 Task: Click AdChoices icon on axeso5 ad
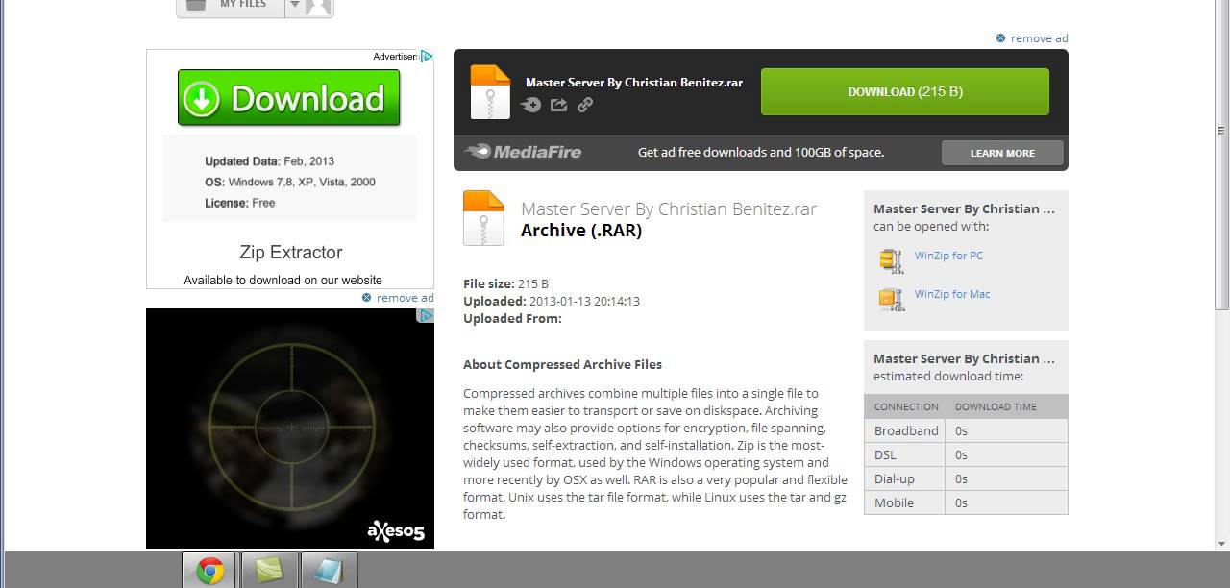coord(427,315)
